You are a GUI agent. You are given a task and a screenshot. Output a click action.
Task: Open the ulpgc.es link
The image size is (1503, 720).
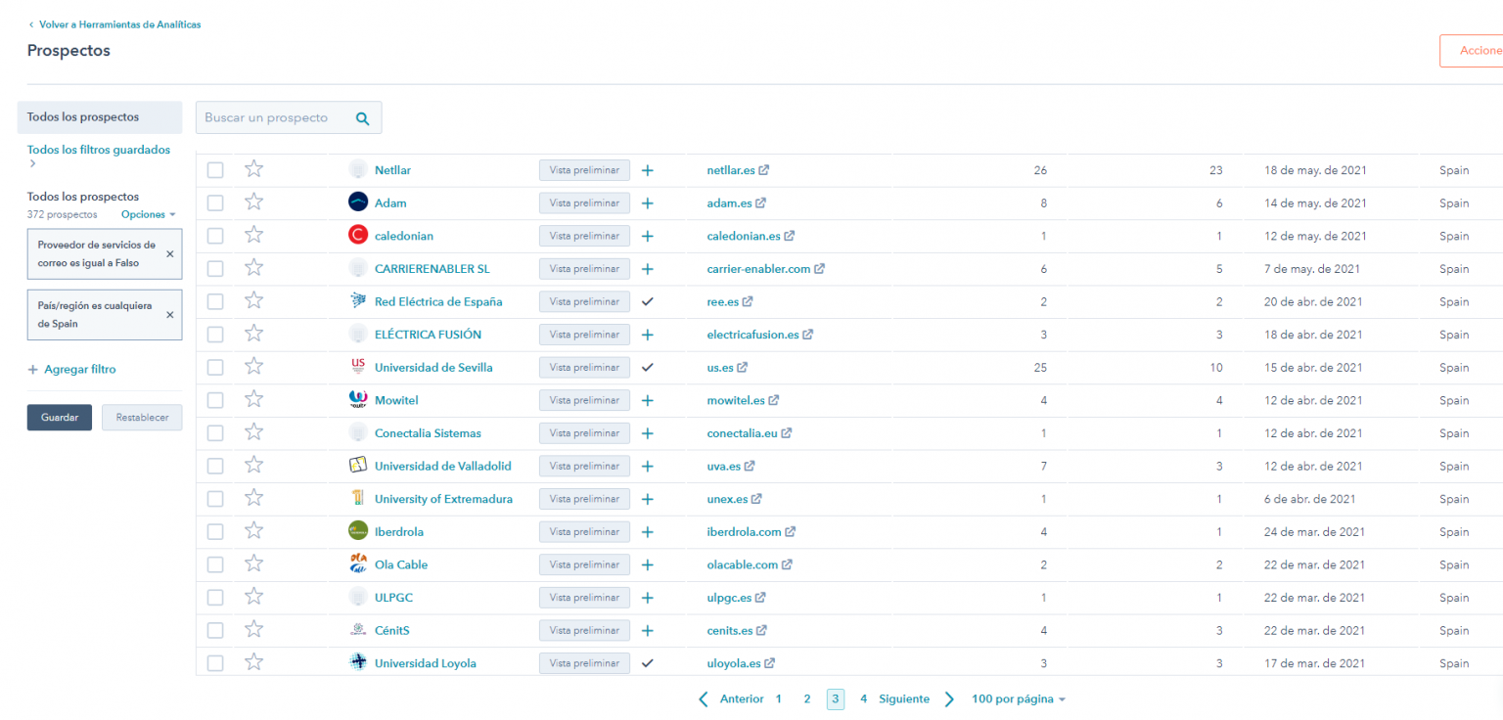(x=729, y=597)
